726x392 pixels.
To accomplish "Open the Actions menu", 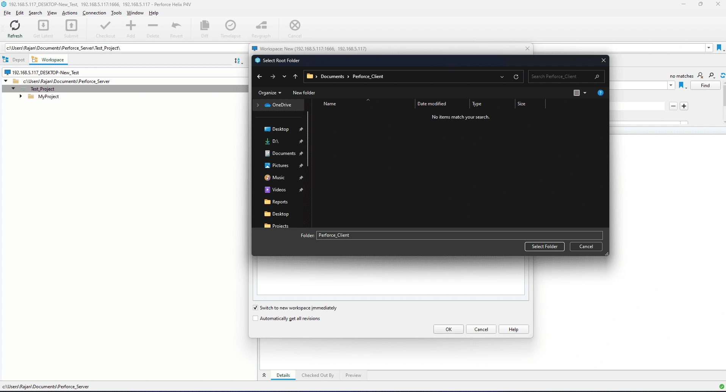I will (x=70, y=13).
